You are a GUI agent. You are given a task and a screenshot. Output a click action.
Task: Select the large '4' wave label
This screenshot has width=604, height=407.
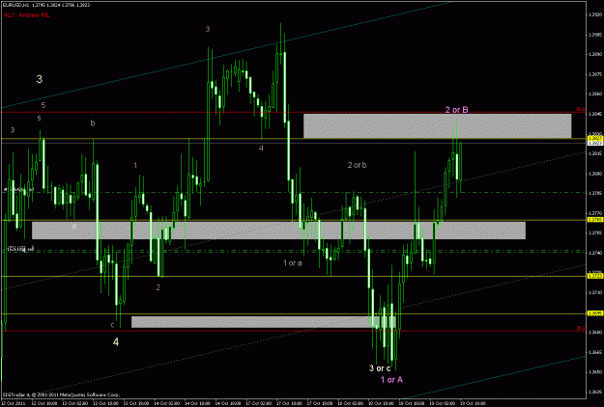pyautogui.click(x=116, y=341)
